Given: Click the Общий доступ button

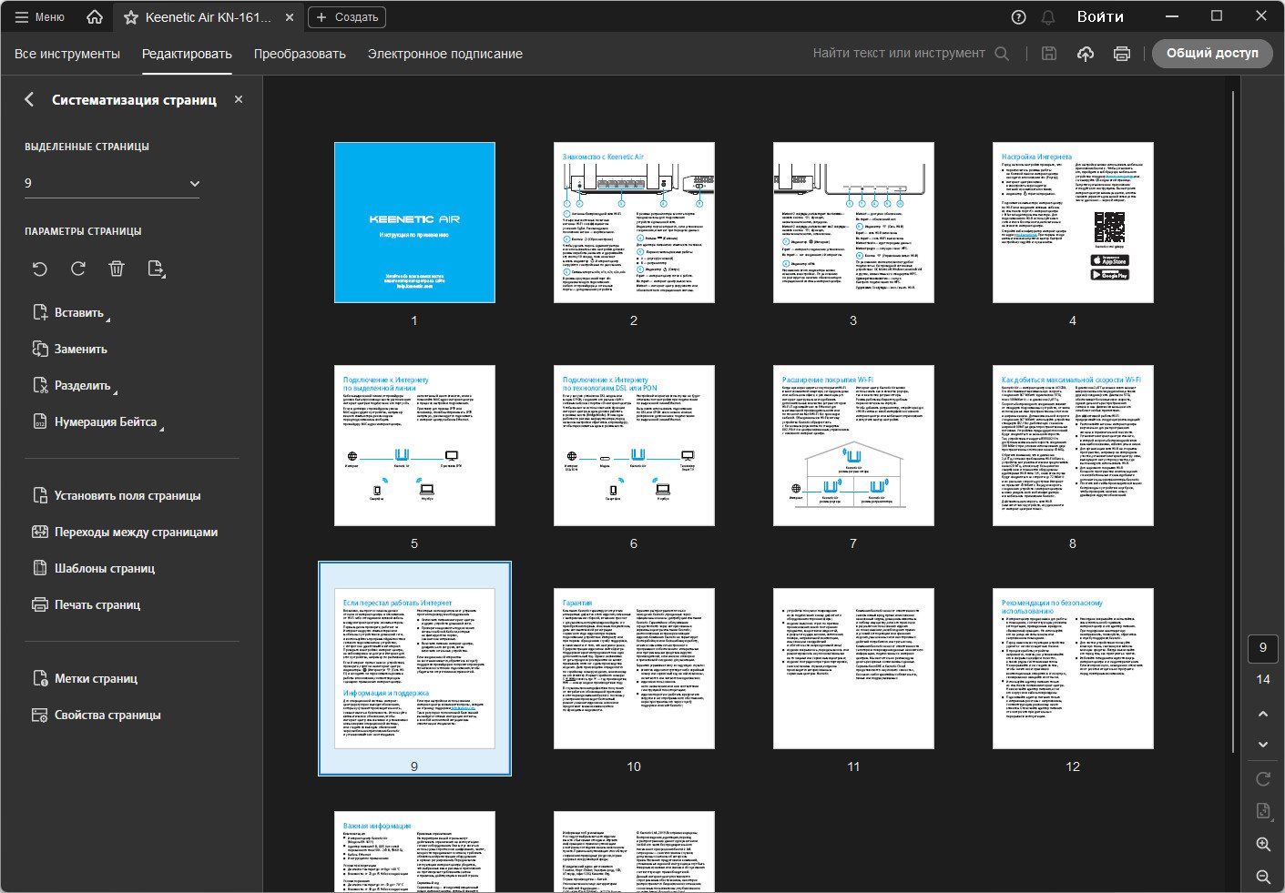Looking at the screenshot, I should click(x=1212, y=54).
